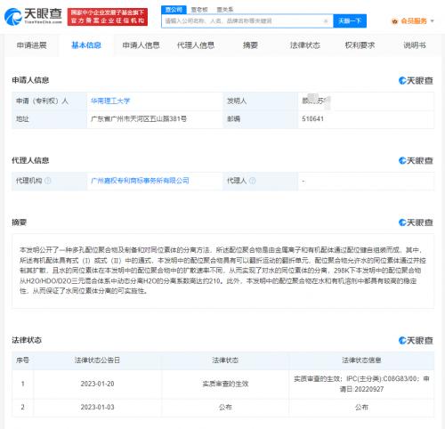Screen dimensions: 445x429
Task: Switch to the 法律状态 tab
Action: tap(305, 45)
